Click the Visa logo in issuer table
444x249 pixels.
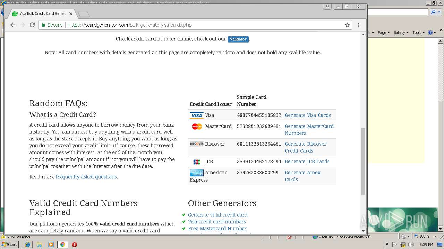[196, 115]
